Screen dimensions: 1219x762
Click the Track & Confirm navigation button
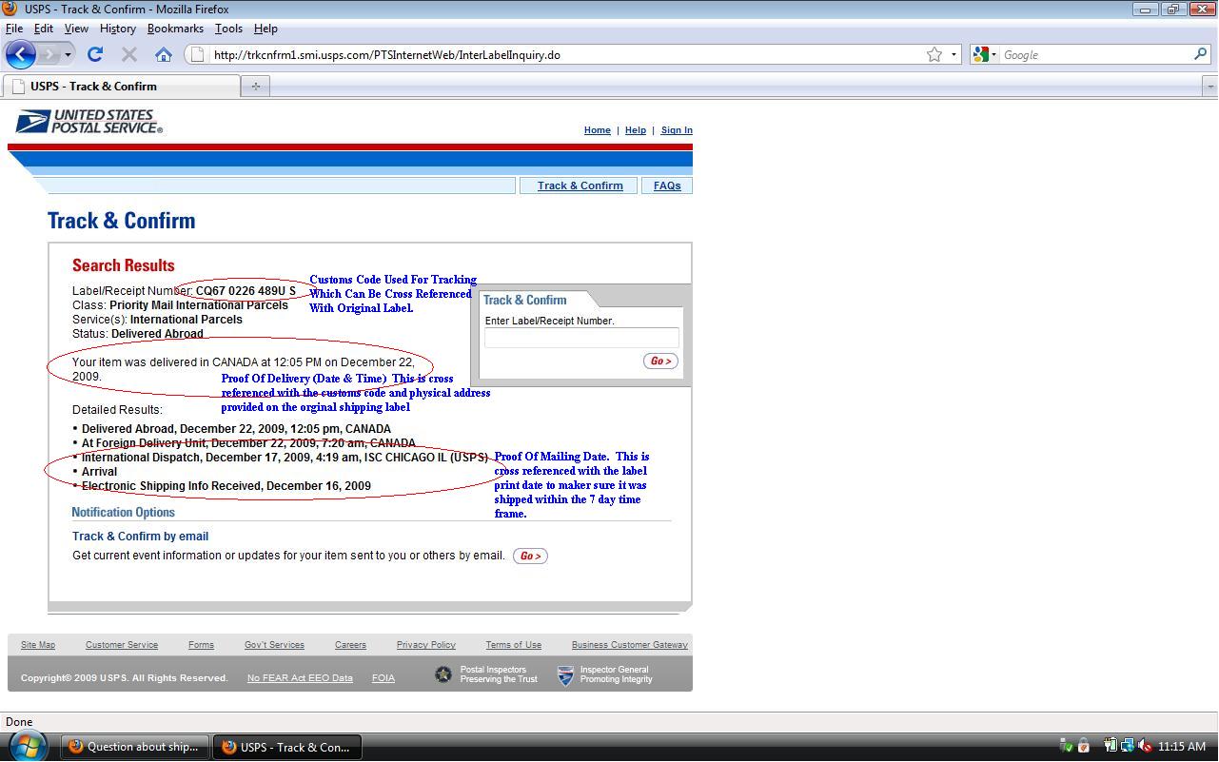[580, 186]
